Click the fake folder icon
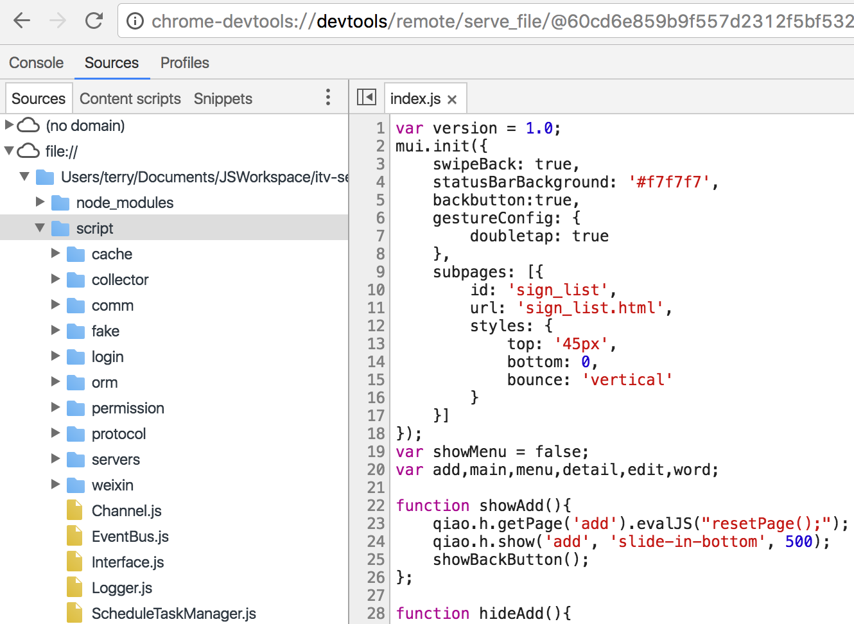Screen dimensions: 854x624 pyautogui.click(x=76, y=331)
